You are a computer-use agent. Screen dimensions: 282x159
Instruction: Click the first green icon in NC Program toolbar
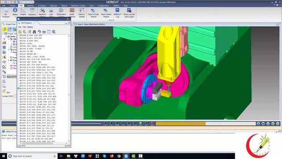click(x=20, y=32)
